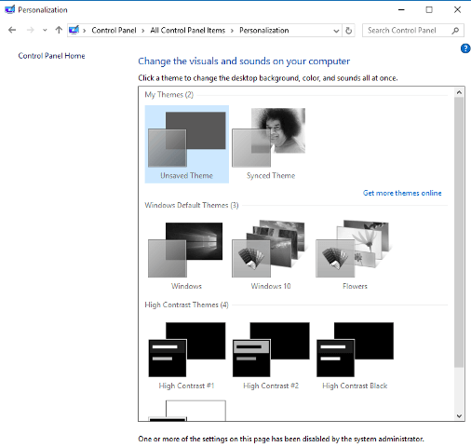Viewport: 471px width, 447px height.
Task: Click the themes list scrollbar thumb
Action: (459, 232)
